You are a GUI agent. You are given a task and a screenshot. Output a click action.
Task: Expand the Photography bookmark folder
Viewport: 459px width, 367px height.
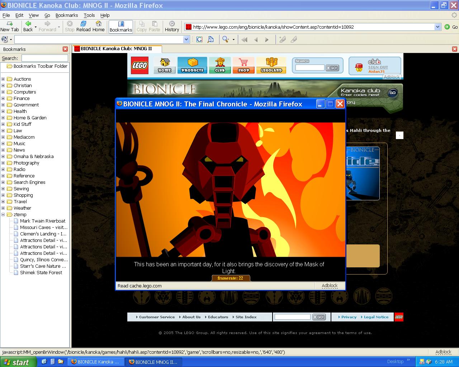click(3, 163)
